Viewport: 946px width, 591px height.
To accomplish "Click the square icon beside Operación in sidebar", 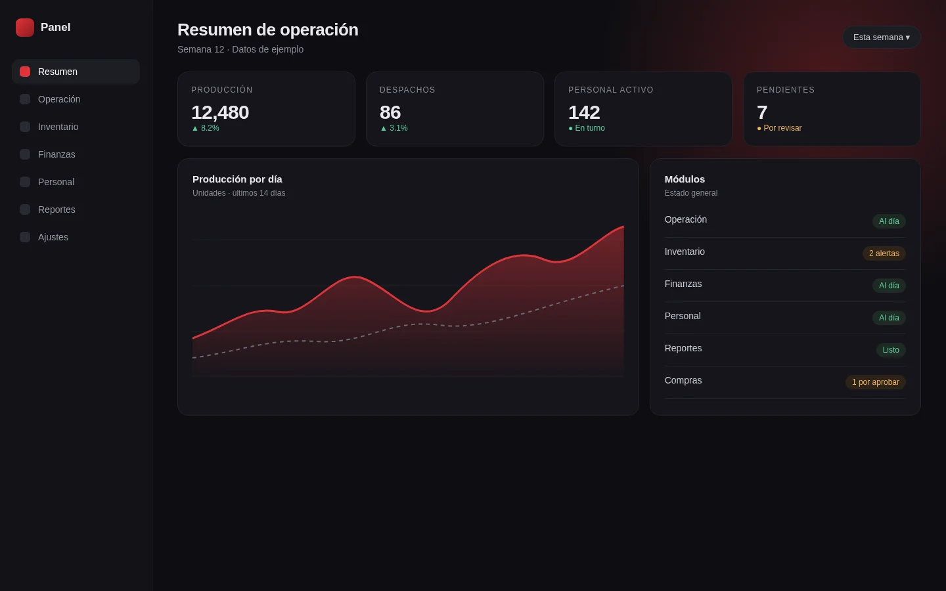I will [25, 99].
